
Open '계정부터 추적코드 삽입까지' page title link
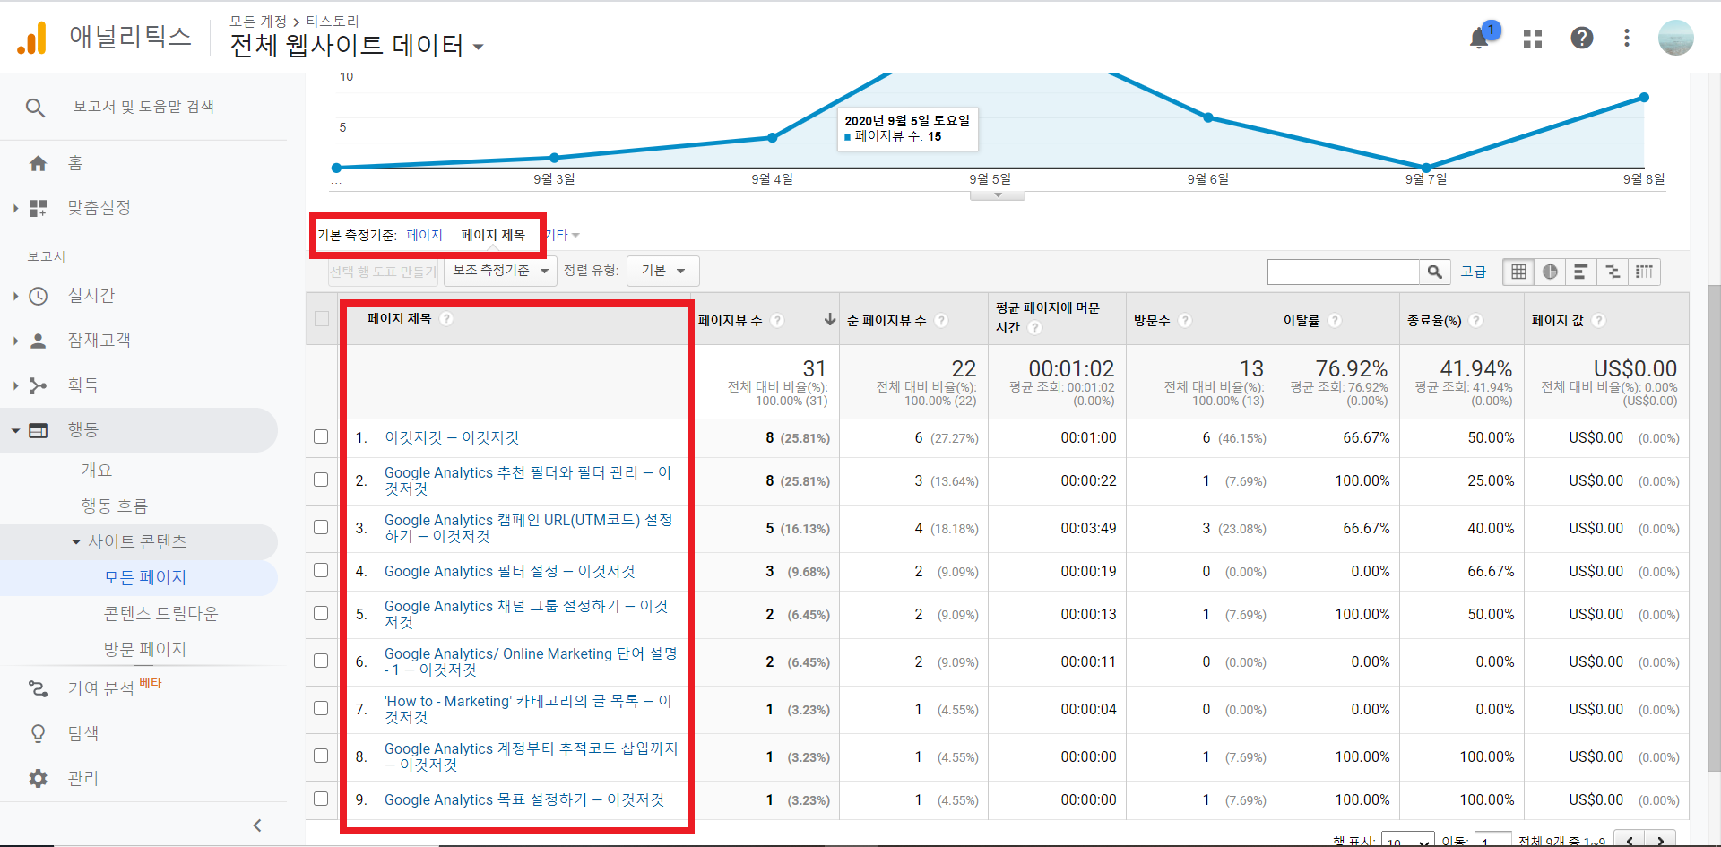point(531,756)
